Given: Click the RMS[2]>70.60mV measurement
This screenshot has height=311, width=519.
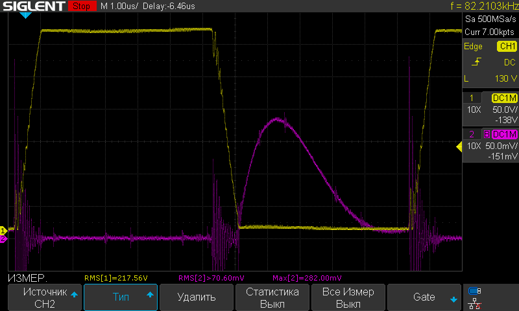Looking at the screenshot, I should [211, 278].
